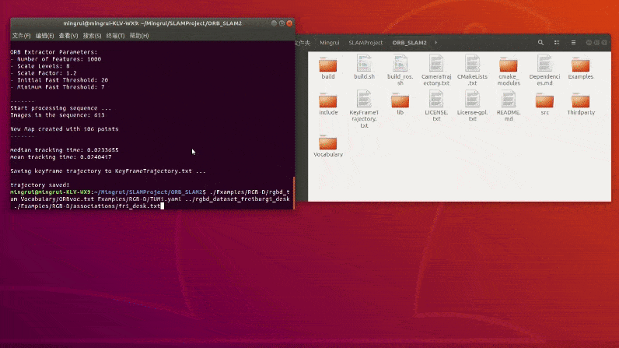Click the terminal window title bar
619x348 pixels.
[x=152, y=23]
